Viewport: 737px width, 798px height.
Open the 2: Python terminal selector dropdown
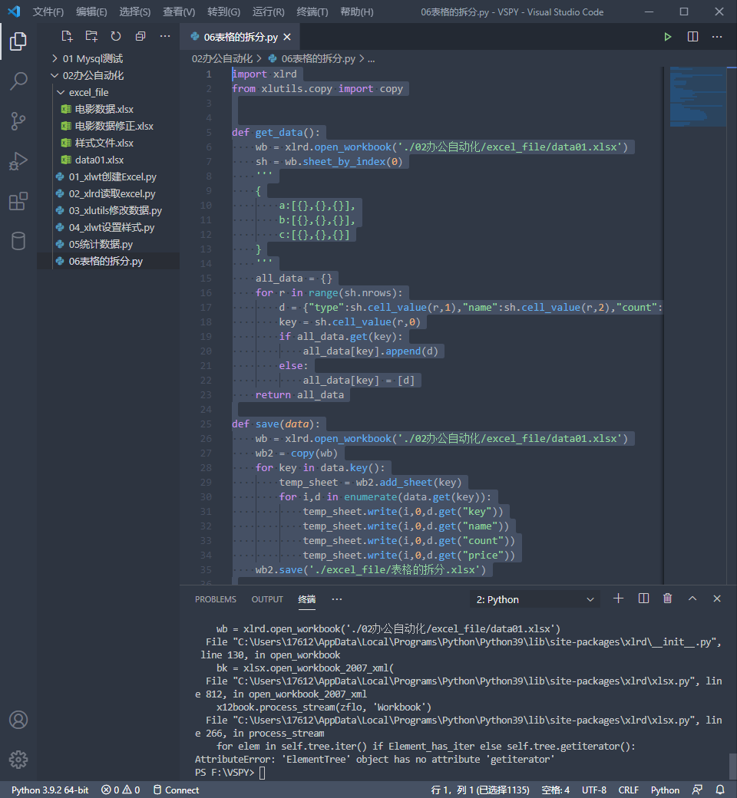coord(535,599)
